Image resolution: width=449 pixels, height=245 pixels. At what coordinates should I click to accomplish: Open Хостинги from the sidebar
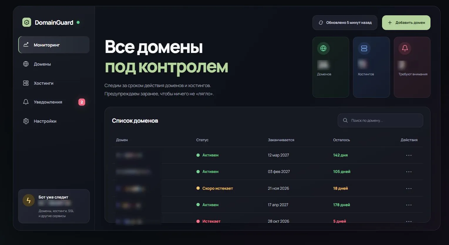(x=54, y=83)
